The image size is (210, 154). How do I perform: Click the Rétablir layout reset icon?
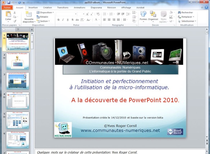38,17
